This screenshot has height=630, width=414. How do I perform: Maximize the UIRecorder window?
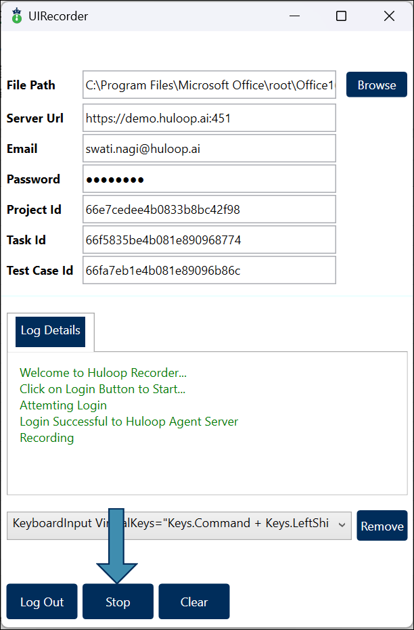tap(342, 16)
